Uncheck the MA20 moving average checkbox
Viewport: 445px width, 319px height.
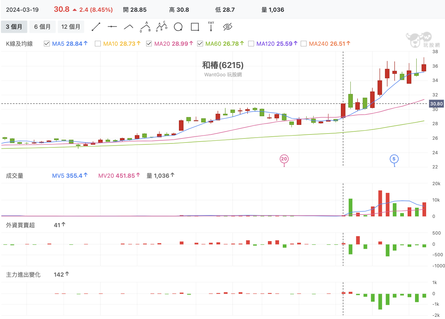(149, 44)
